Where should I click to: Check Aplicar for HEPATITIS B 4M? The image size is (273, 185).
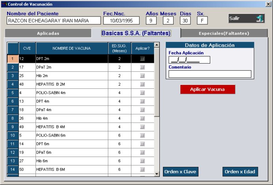[x=142, y=127]
